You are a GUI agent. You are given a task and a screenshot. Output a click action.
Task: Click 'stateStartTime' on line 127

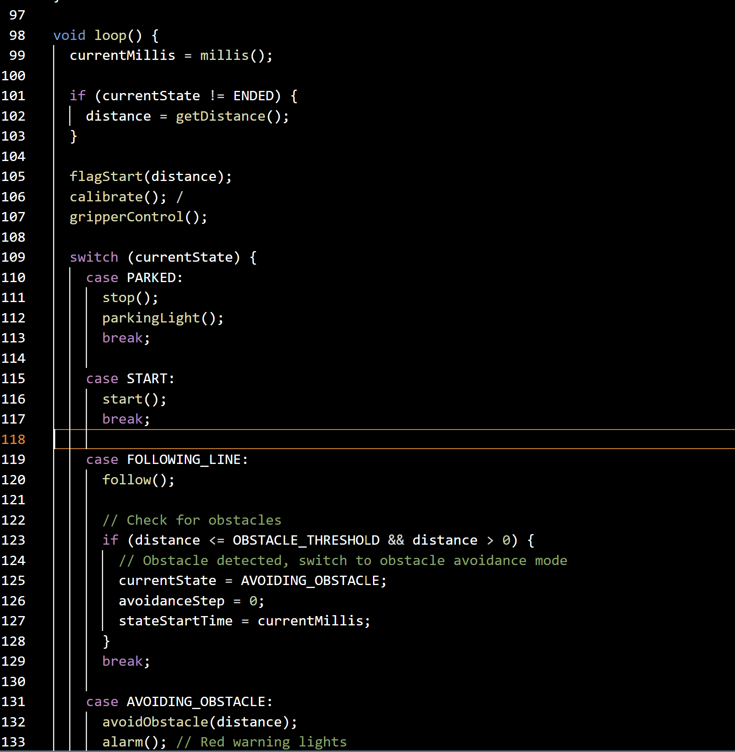(x=175, y=621)
